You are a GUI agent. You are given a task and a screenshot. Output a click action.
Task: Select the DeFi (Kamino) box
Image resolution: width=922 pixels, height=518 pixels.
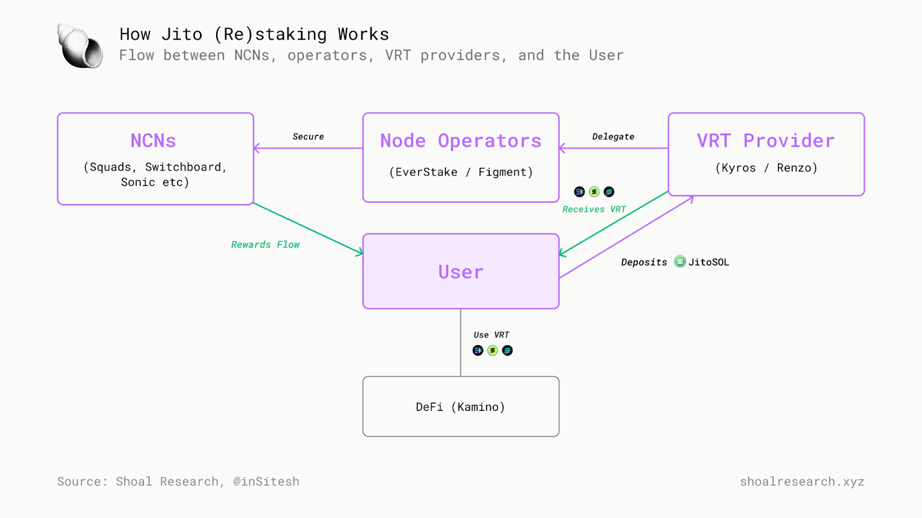coord(461,406)
